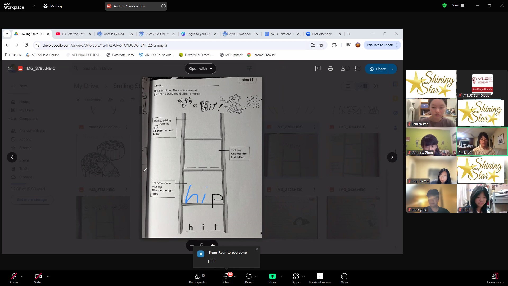Expand Apps options caret
This screenshot has width=508, height=286.
coord(303,276)
